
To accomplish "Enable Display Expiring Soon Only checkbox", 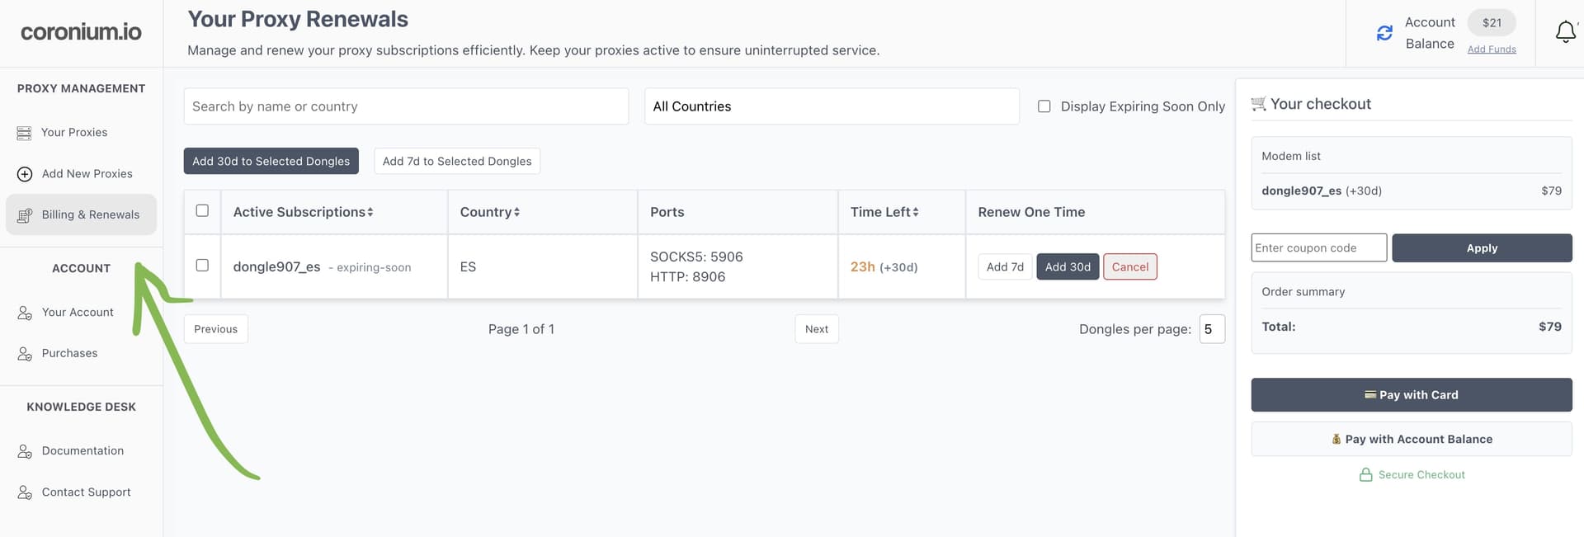I will 1044,106.
